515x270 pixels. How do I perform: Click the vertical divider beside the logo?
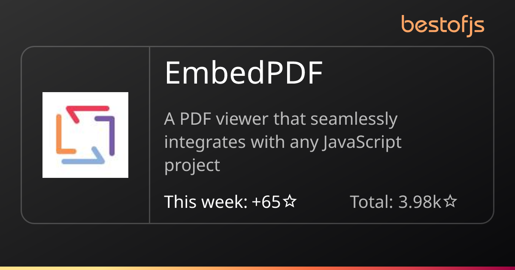149,135
